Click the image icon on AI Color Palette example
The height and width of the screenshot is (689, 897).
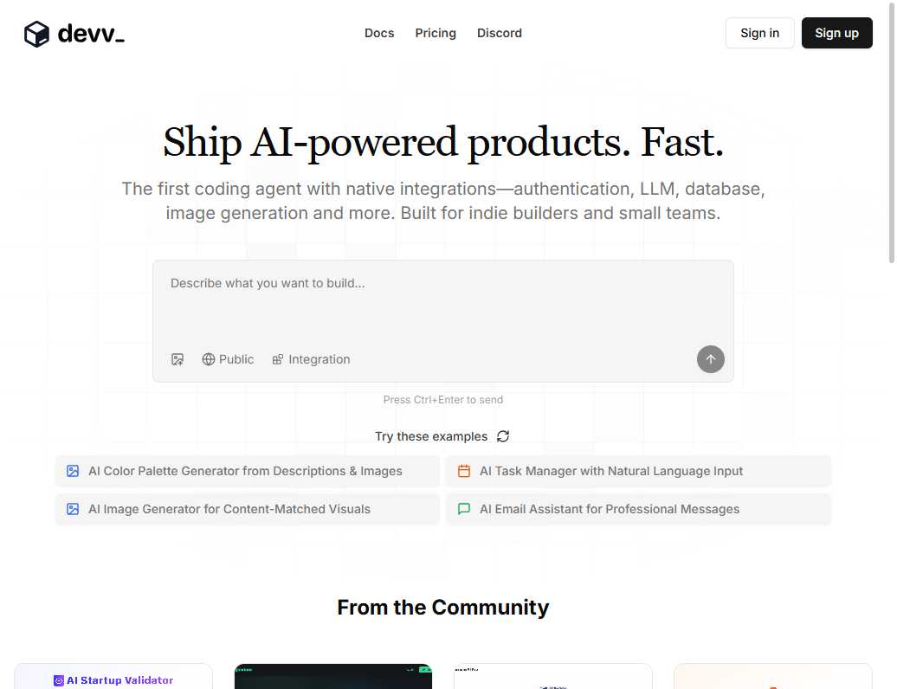coord(72,471)
